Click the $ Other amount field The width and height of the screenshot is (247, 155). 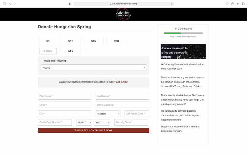(48, 51)
